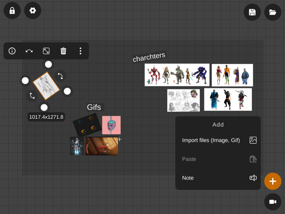285x214 pixels.
Task: Click the 1017.4x1271.8 dimension label
Action: [x=46, y=117]
